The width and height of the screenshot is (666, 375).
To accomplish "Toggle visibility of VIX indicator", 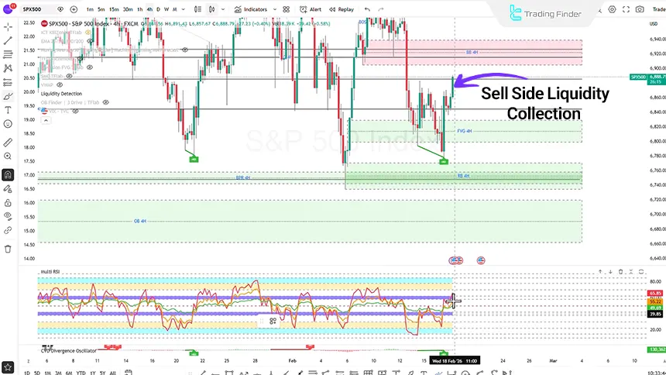I will 75,112.
